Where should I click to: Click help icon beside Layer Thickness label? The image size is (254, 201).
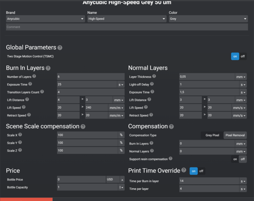click(154, 76)
